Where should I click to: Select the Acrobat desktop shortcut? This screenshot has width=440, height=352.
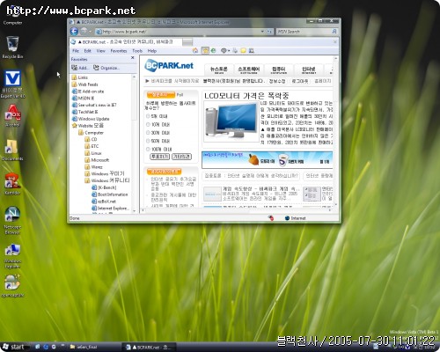(12, 115)
